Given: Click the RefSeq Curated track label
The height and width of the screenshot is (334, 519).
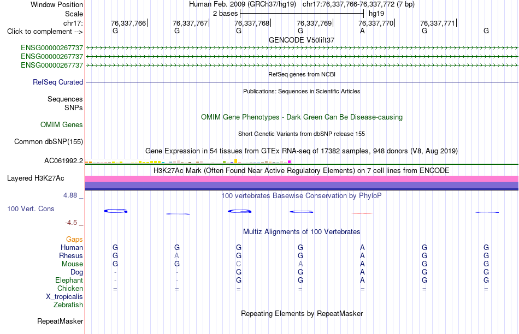Looking at the screenshot, I should point(57,82).
